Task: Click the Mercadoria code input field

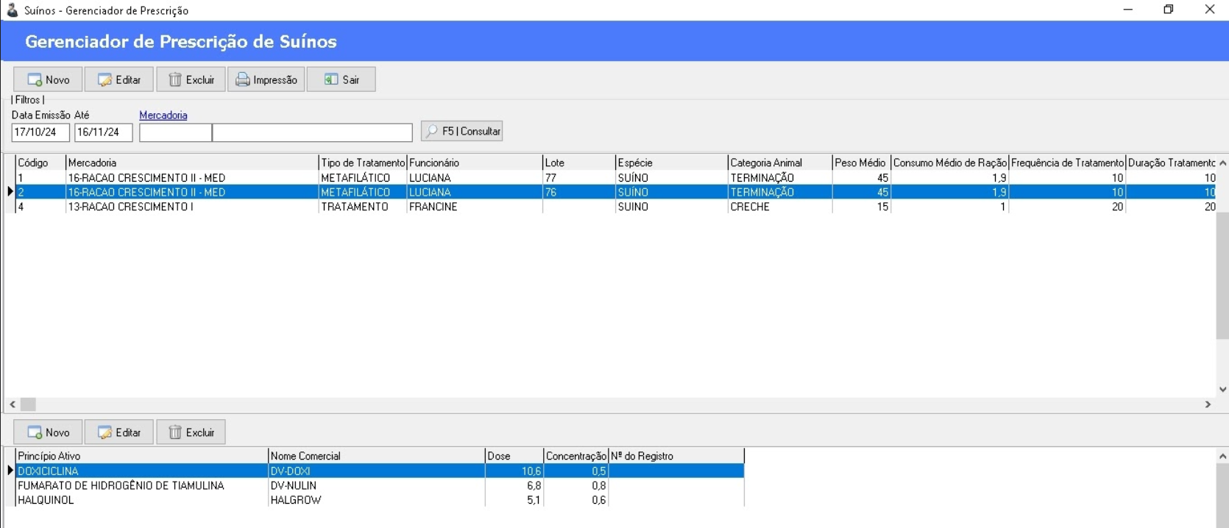Action: 176,132
